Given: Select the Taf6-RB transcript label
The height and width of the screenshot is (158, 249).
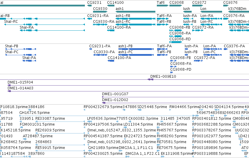Looking at the screenshot, I should coord(164,22).
